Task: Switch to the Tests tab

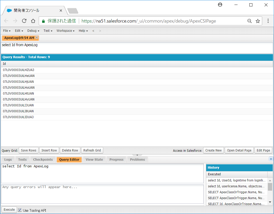Action: click(x=22, y=160)
